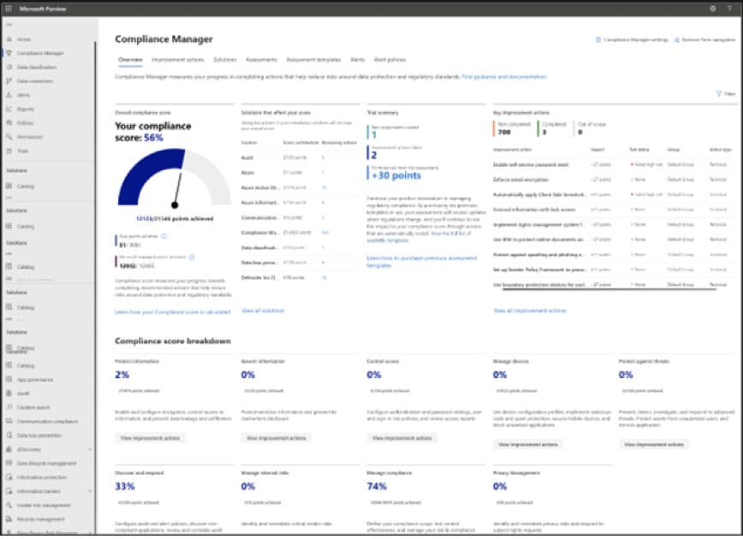The image size is (743, 539).
Task: Click the sidebar vertical scrollbar
Action: [x=95, y=287]
